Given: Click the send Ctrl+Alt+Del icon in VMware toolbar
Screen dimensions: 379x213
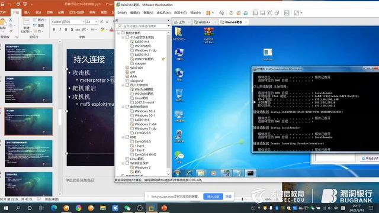Looking at the screenshot, I should pyautogui.click(x=221, y=13).
